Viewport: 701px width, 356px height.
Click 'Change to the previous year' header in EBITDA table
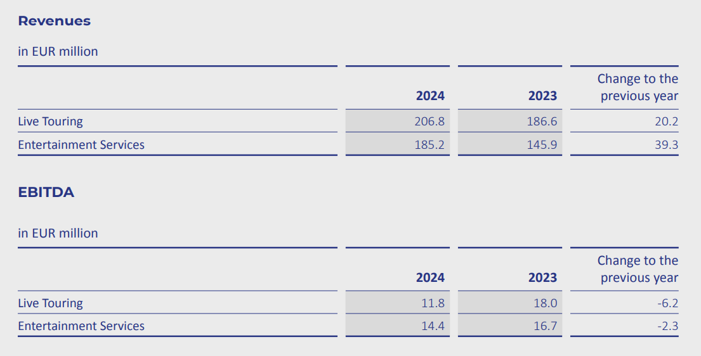(x=638, y=269)
